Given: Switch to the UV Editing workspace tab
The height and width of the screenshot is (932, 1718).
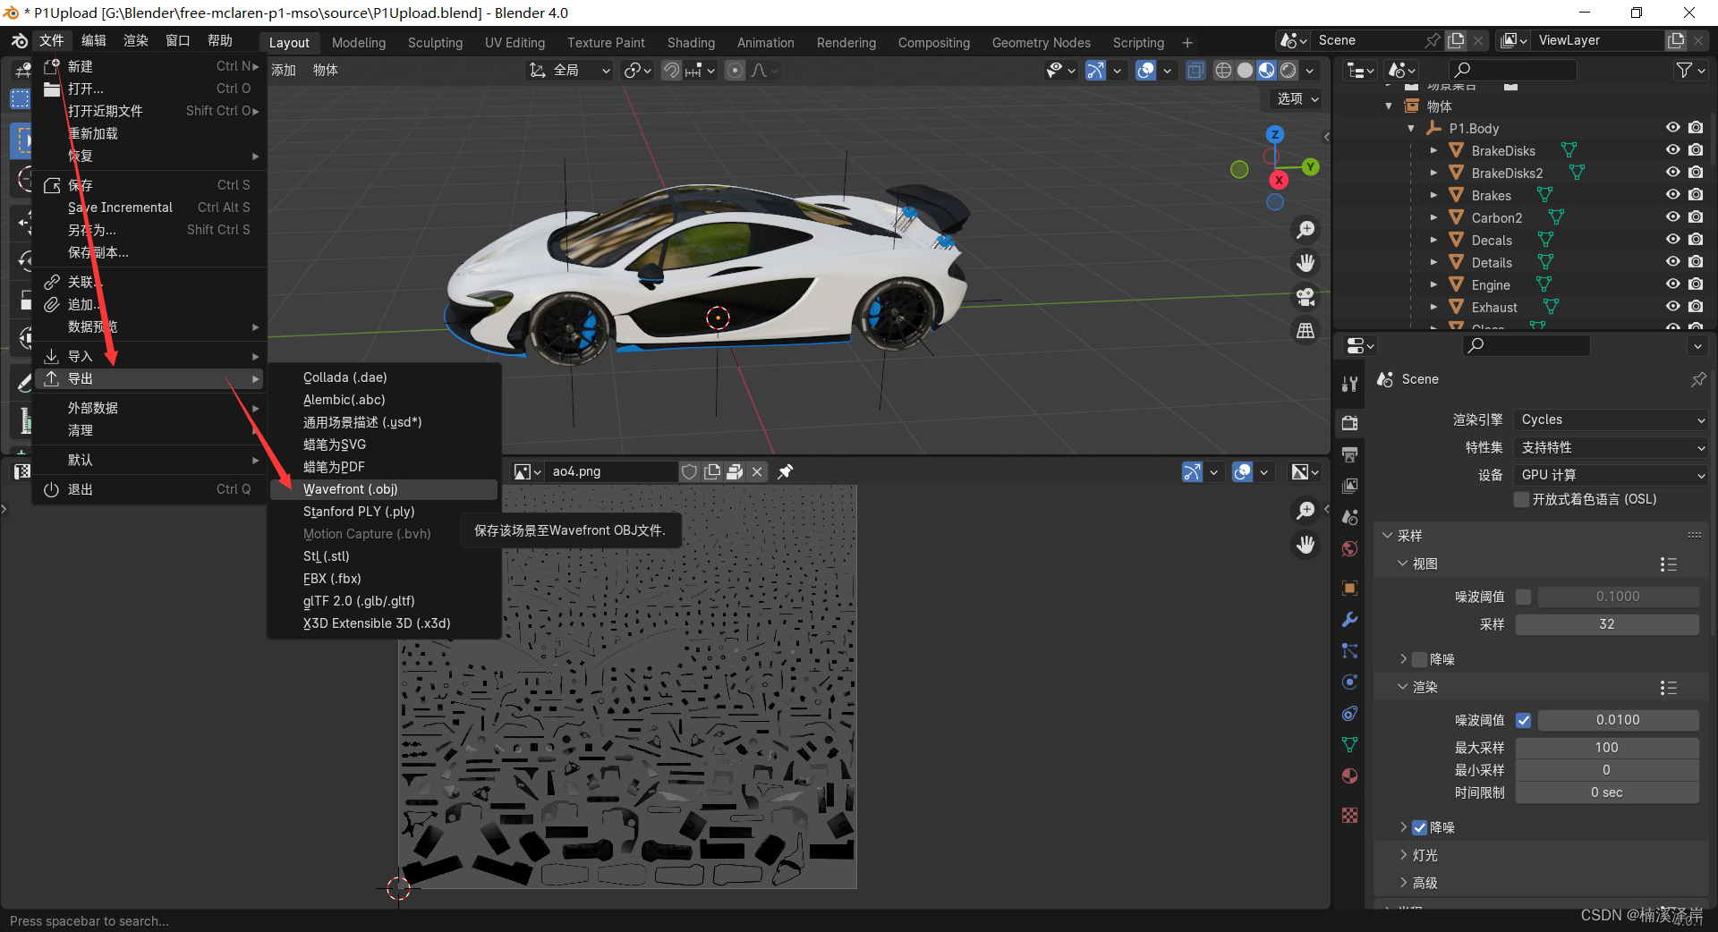Looking at the screenshot, I should (515, 42).
